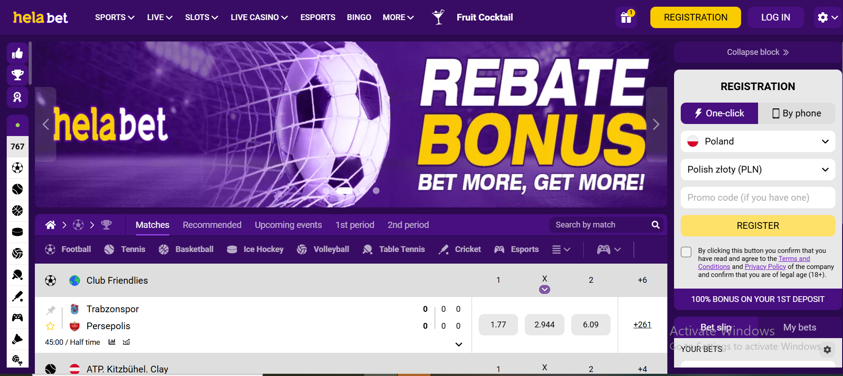Screen dimensions: 843x376
Task: Expand the Polish złoty currency dropdown
Action: click(x=758, y=169)
